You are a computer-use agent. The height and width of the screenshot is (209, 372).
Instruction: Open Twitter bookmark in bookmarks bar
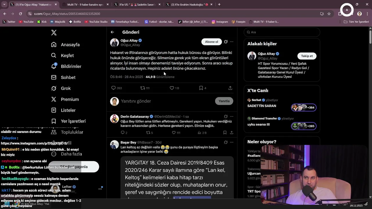pos(9,22)
